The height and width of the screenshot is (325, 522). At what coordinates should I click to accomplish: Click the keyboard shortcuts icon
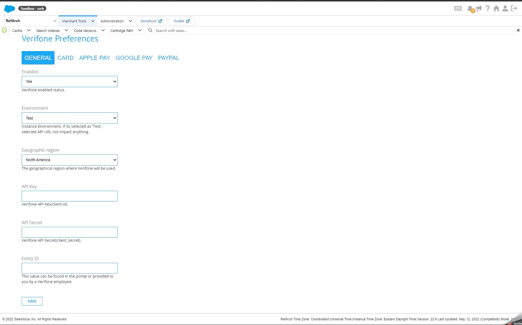coord(458,8)
